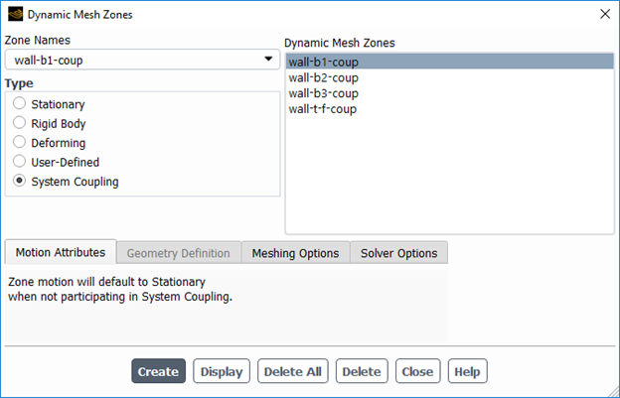
Task: Select the Stationary radio button
Action: (x=19, y=104)
